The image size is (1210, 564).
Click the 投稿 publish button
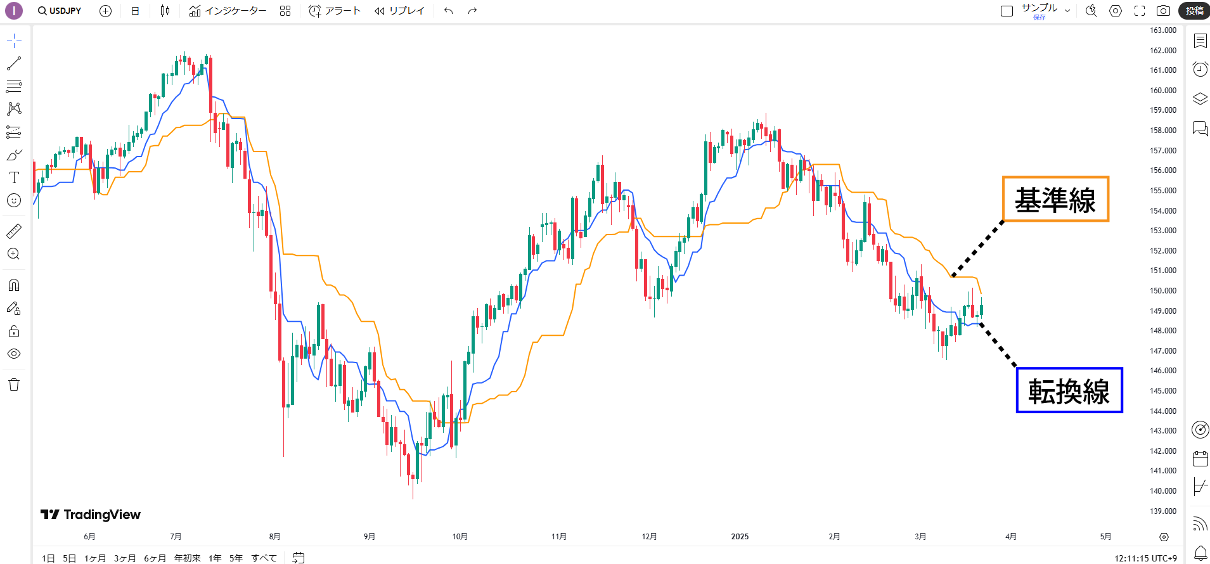1194,11
